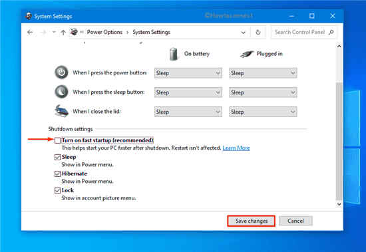Viewport: 366px width, 252px height.
Task: Click the vertical scrollbar thumb
Action: tap(339, 141)
